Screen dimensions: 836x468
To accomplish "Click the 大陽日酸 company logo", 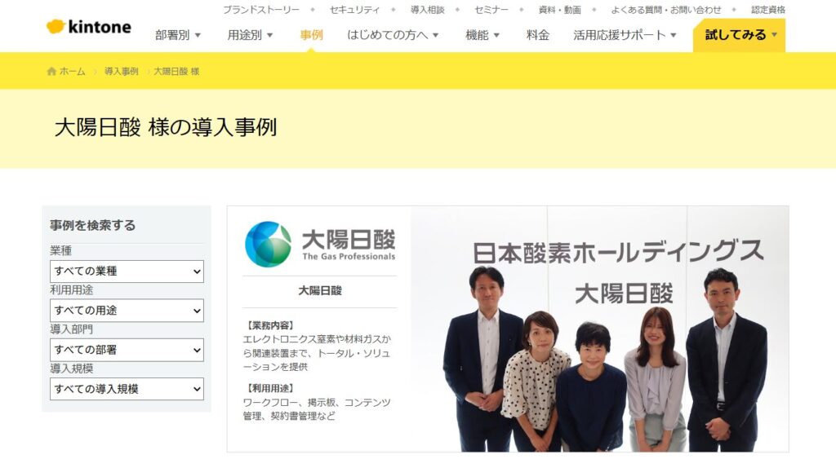I will click(x=320, y=244).
